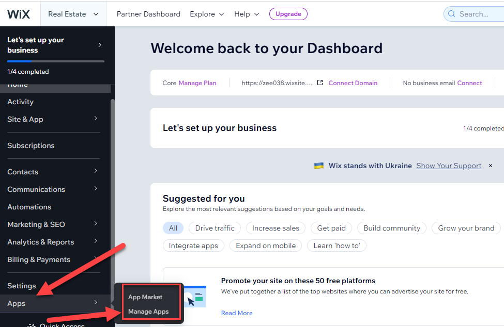Image resolution: width=504 pixels, height=327 pixels.
Task: Click the Apps sidebar item
Action: tap(55, 303)
